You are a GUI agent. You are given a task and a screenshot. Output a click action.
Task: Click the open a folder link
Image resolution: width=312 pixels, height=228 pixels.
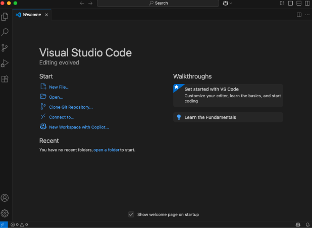(106, 150)
